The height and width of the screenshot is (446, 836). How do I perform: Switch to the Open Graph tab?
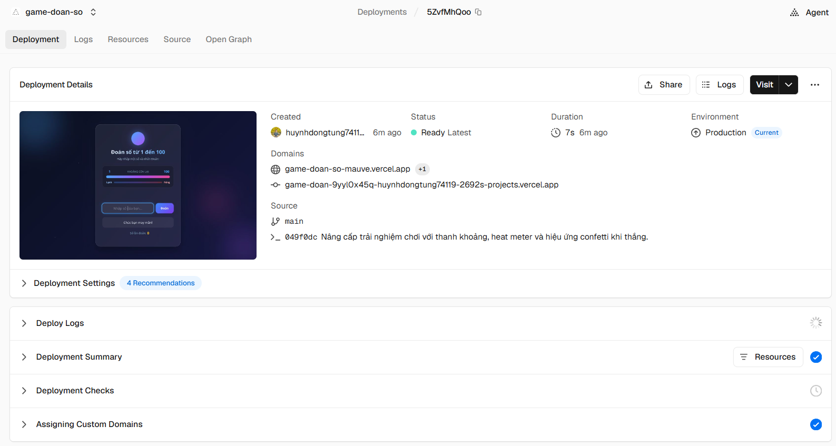coord(229,39)
